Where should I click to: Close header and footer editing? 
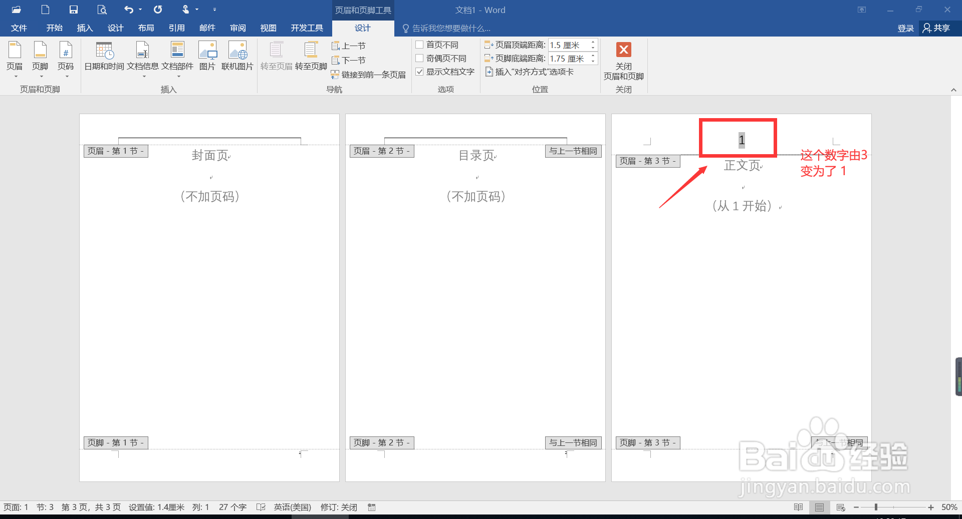click(x=623, y=60)
